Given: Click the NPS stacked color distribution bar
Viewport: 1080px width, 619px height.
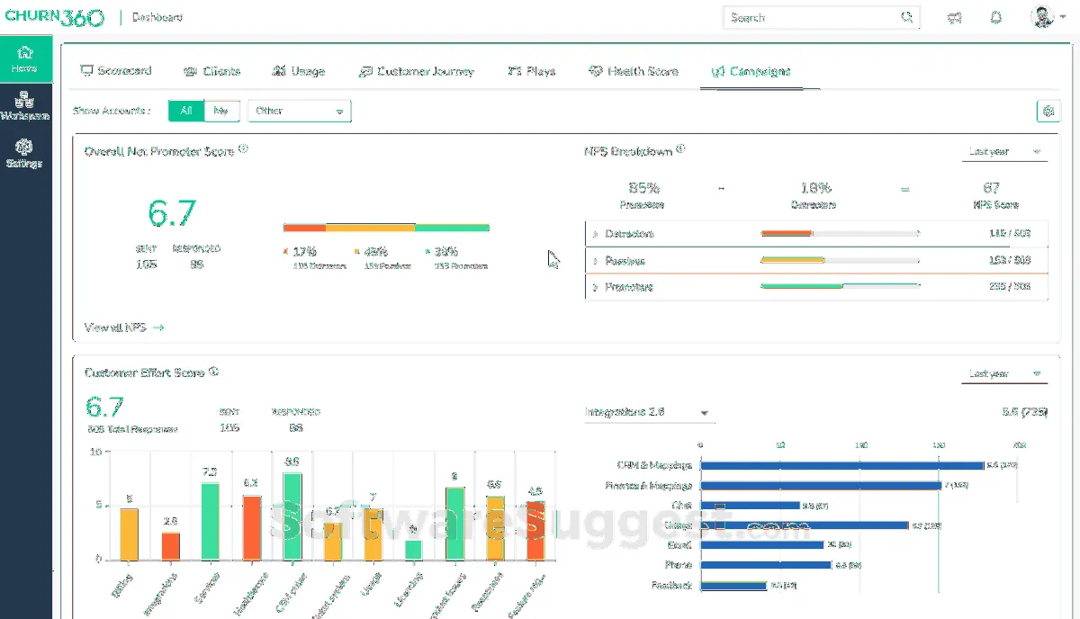Looking at the screenshot, I should click(386, 228).
